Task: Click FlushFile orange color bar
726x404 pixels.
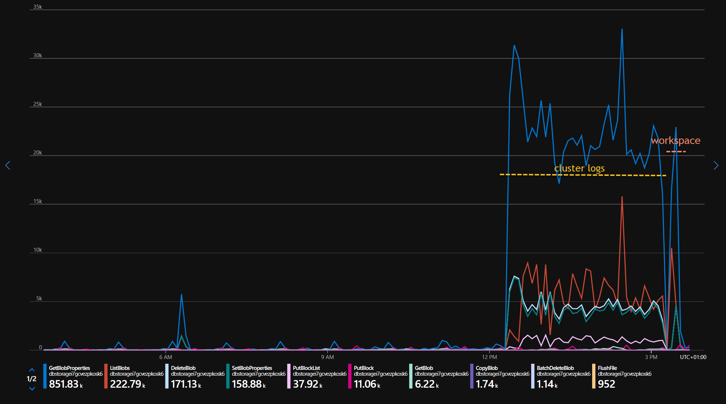Action: coord(594,376)
